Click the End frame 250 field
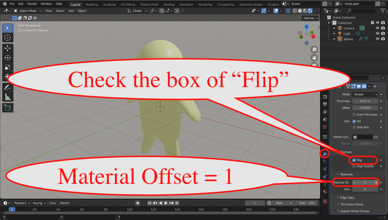Image resolution: width=388 pixels, height=220 pixels. pyautogui.click(x=307, y=203)
